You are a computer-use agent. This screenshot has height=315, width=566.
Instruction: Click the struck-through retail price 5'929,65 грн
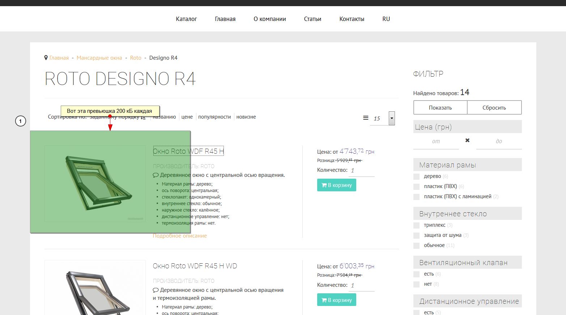tap(349, 160)
